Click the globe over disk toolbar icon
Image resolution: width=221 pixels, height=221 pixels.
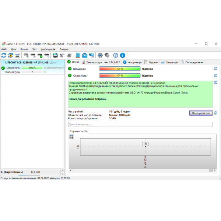(55, 55)
